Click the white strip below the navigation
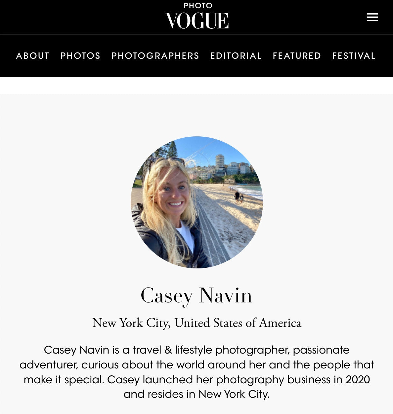This screenshot has width=393, height=414. pos(196,86)
